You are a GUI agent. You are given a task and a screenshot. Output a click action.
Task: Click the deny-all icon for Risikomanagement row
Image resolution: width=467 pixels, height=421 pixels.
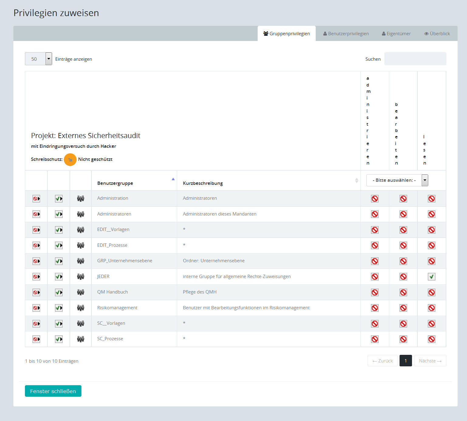tap(36, 308)
